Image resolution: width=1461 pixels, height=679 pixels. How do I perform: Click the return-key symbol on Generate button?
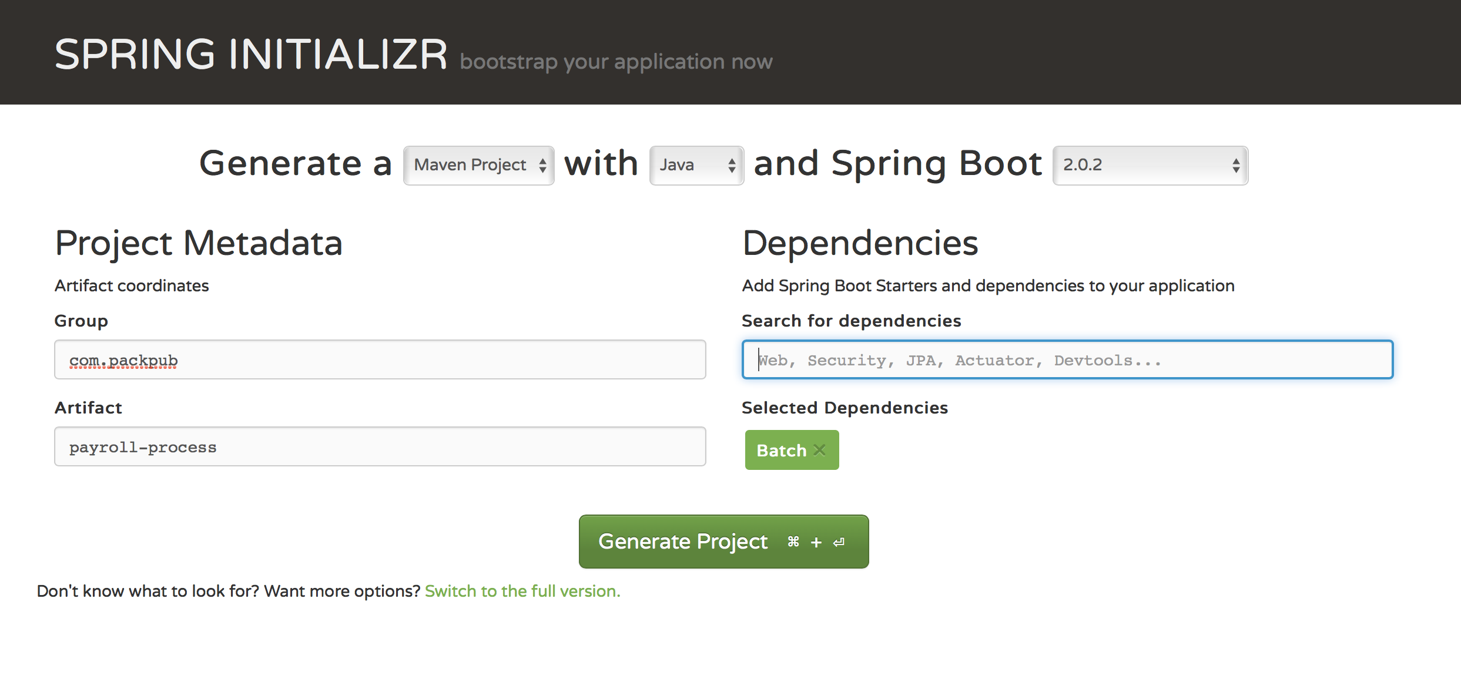coord(839,542)
